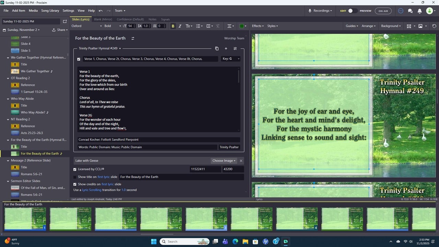Click the reset slide layout icon

(x=434, y=26)
